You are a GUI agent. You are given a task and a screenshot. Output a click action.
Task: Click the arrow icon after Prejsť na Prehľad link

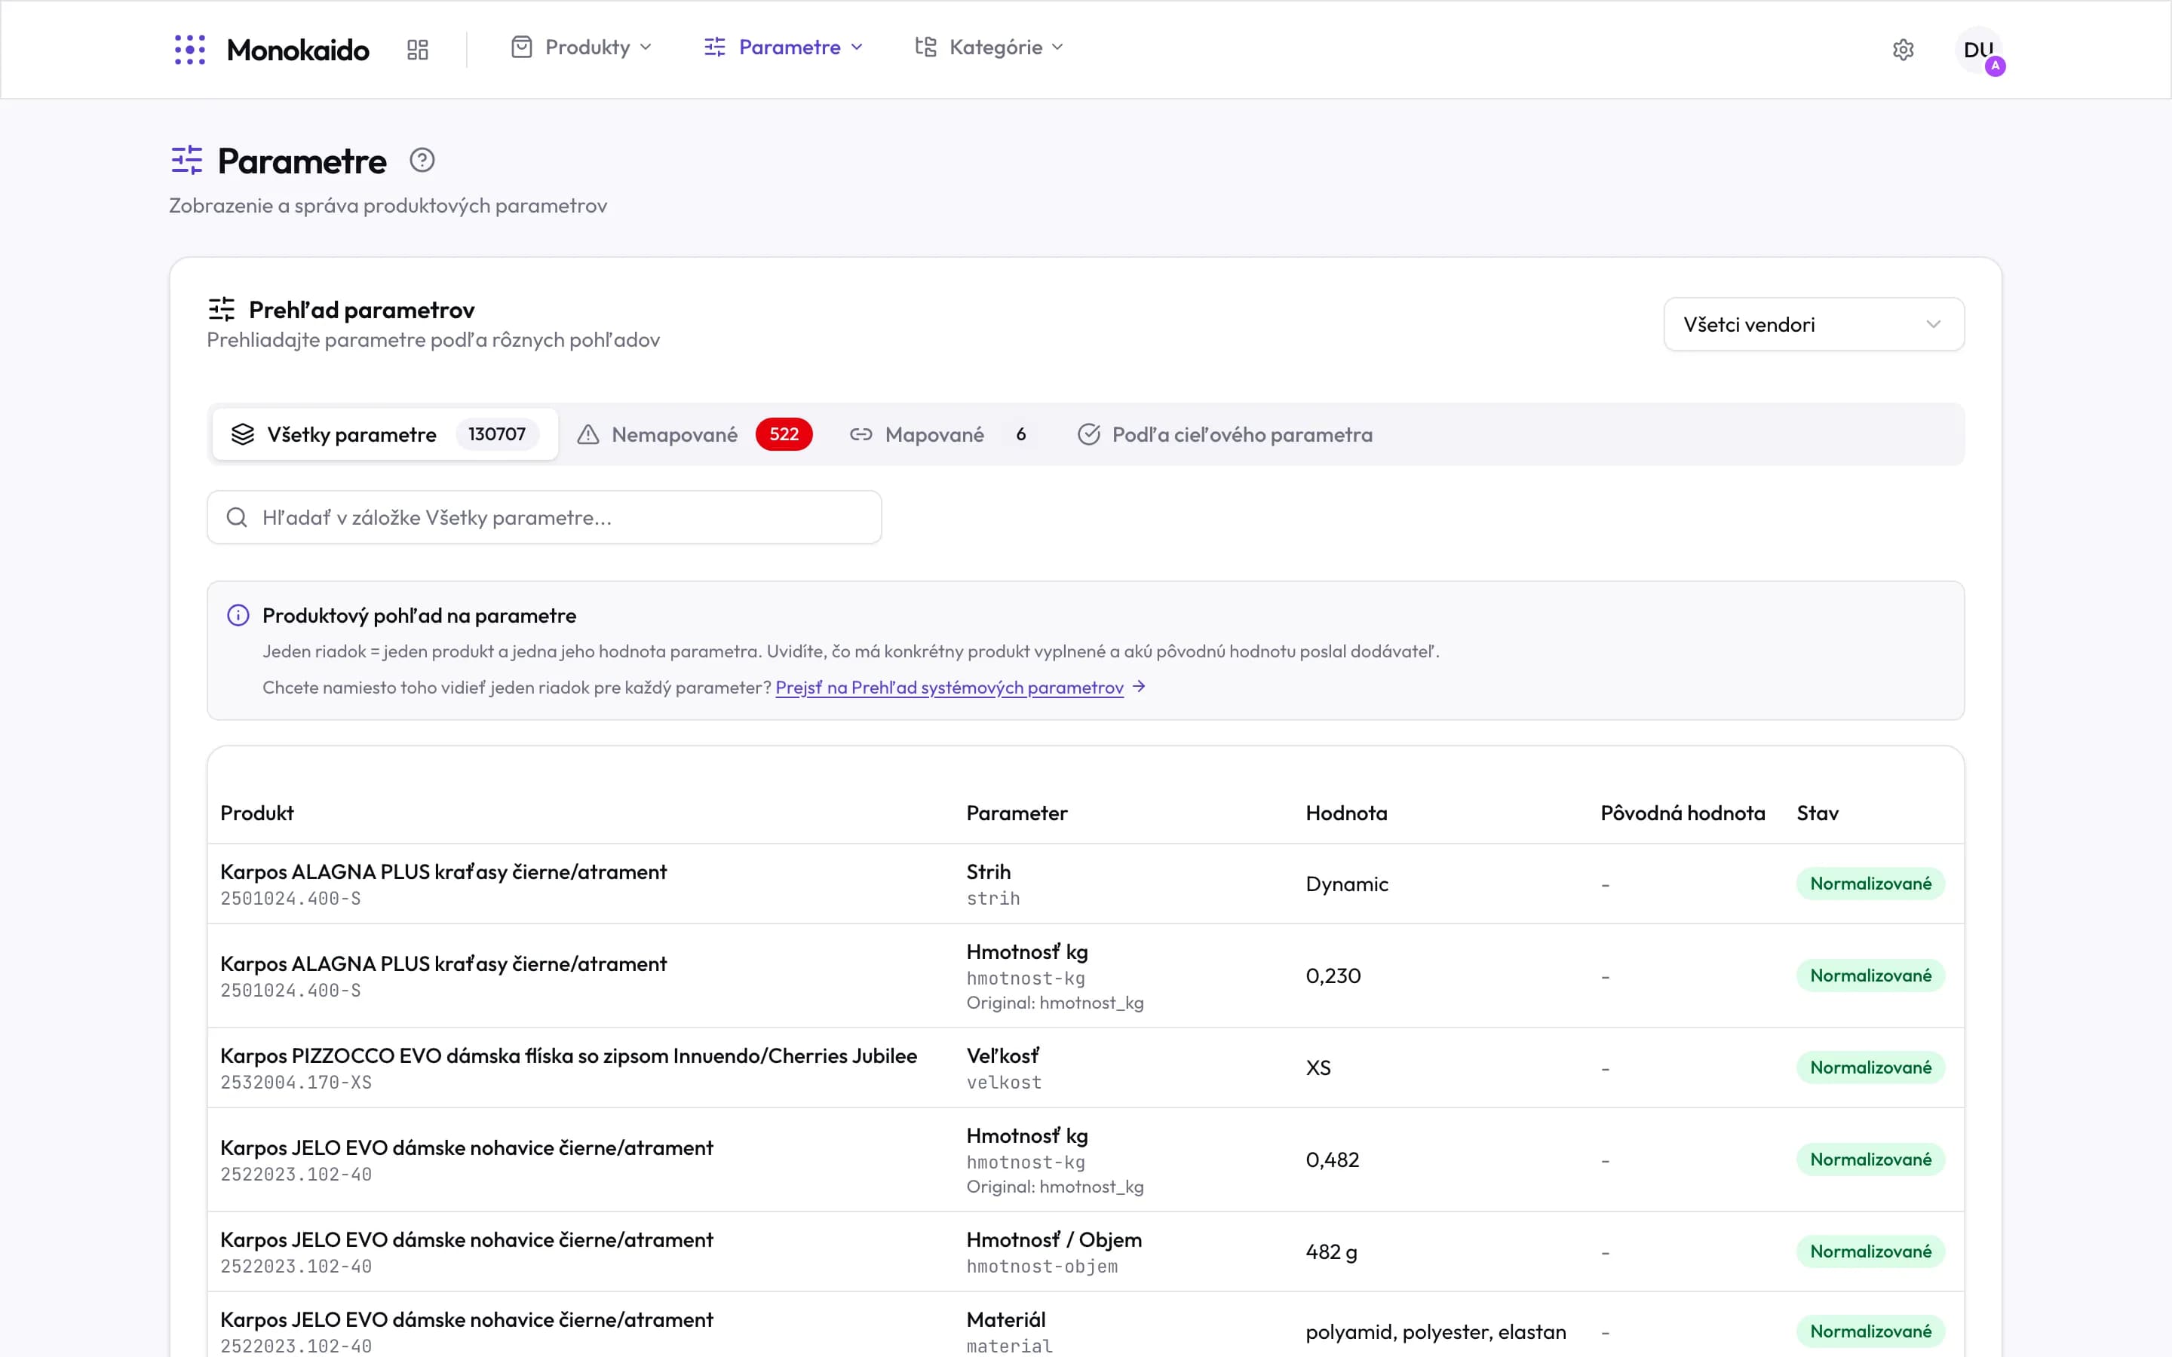point(1139,687)
